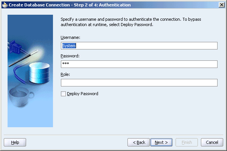This screenshot has width=227, height=151.
Task: Go to previous step with Back button
Action: click(138, 142)
